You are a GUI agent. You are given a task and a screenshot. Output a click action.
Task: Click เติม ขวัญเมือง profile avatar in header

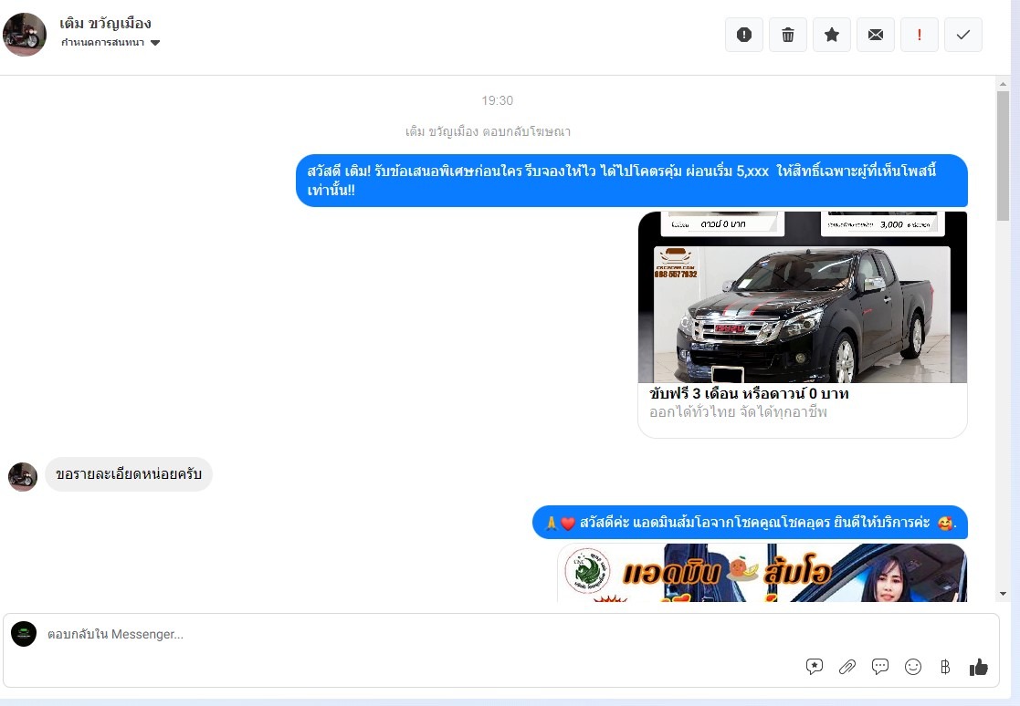click(25, 35)
